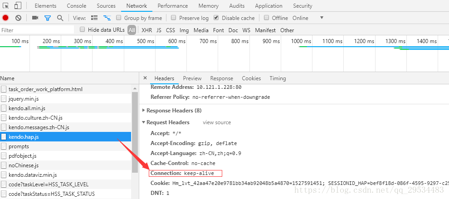Screen dimensions: 449x199
Task: Filter requests by JS
Action: click(x=159, y=30)
